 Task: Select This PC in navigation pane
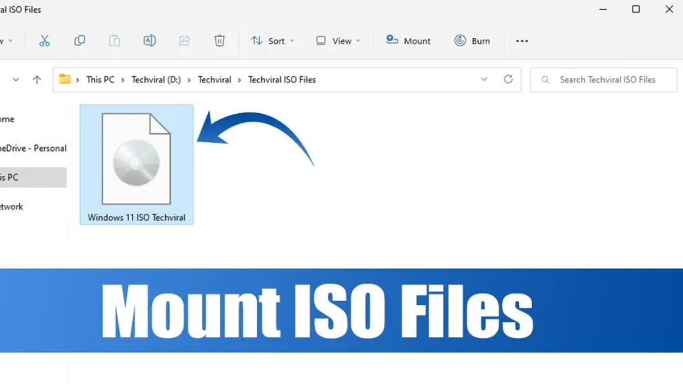click(33, 177)
